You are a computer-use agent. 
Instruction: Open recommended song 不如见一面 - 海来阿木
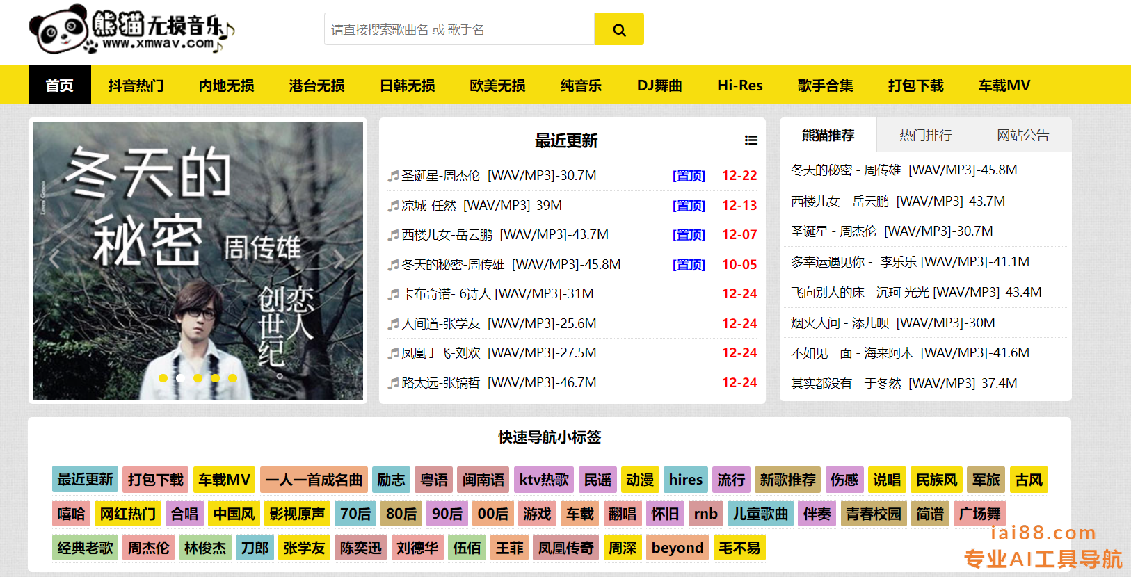(x=910, y=353)
